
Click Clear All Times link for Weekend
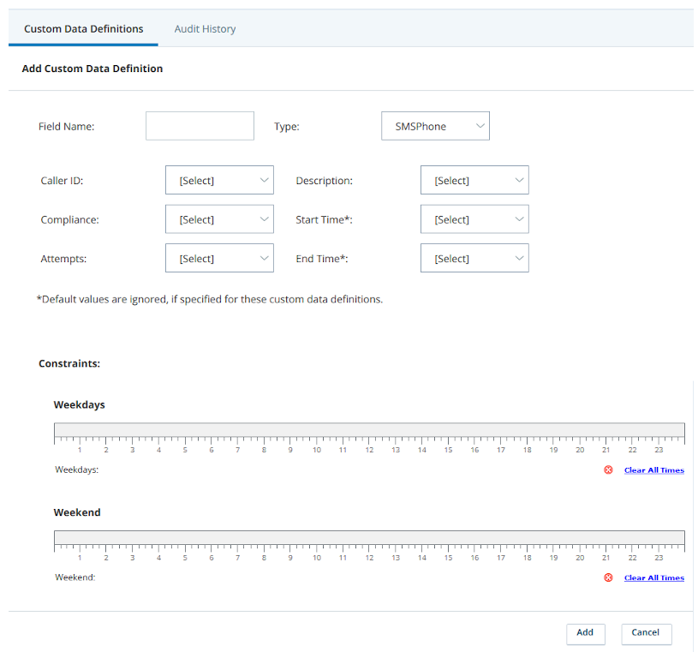(654, 577)
